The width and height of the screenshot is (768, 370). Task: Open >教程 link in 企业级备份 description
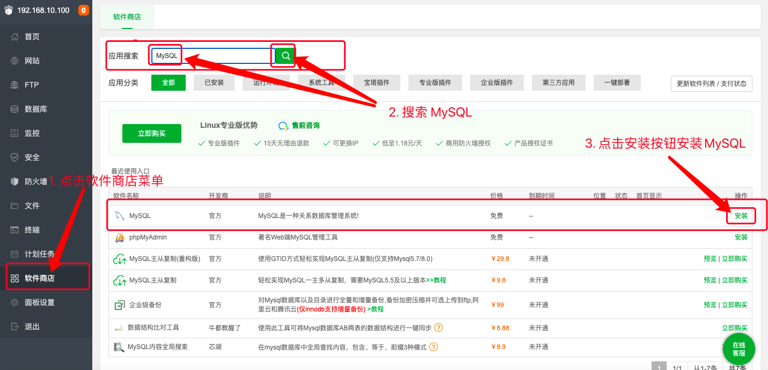pos(376,309)
